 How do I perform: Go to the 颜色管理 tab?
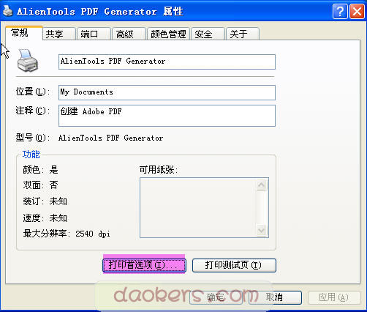pos(168,34)
